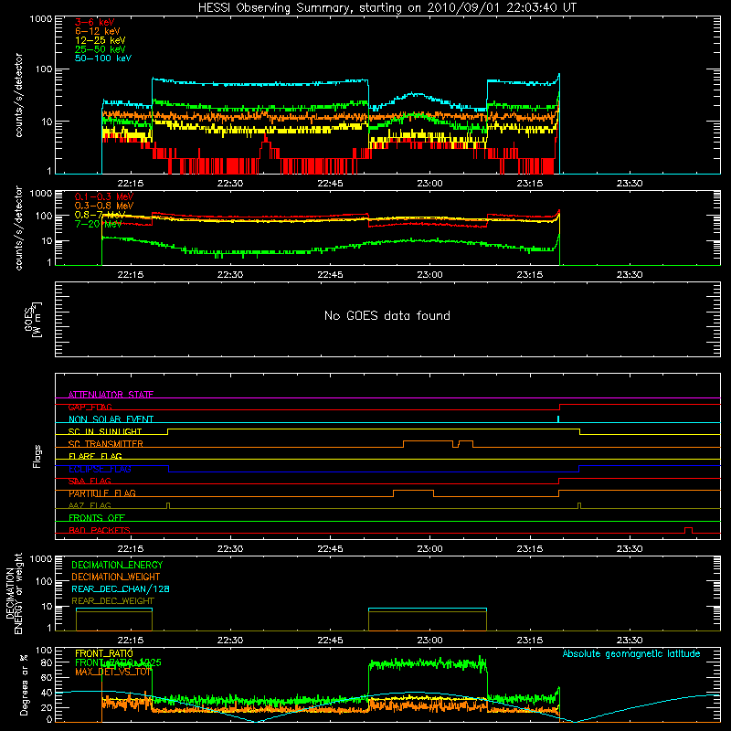Click the AAZ_FLAG label
This screenshot has height=731, width=731.
point(90,505)
